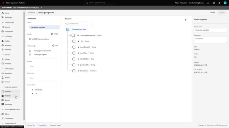Open Segments under Customer
Image resolution: width=229 pixels, height=128 pixels.
[8, 45]
